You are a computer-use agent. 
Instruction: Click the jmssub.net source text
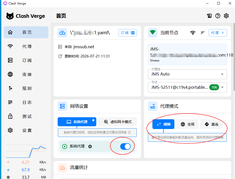(x=84, y=47)
